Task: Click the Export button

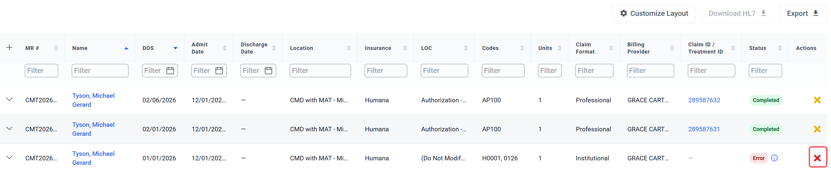Action: click(x=802, y=13)
